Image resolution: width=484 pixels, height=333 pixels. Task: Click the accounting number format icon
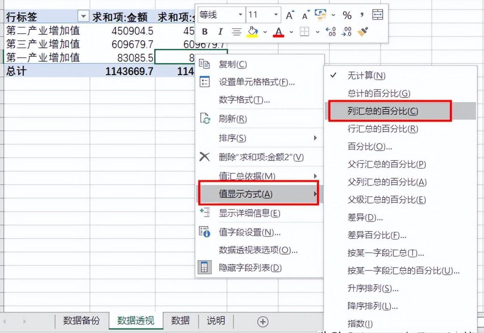coord(321,15)
